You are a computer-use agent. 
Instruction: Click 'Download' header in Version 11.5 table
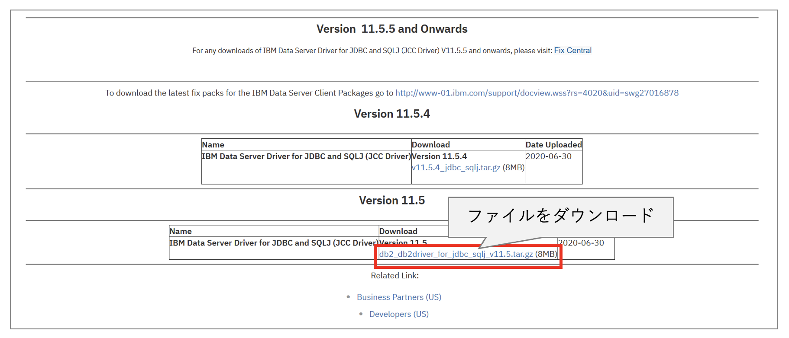398,231
